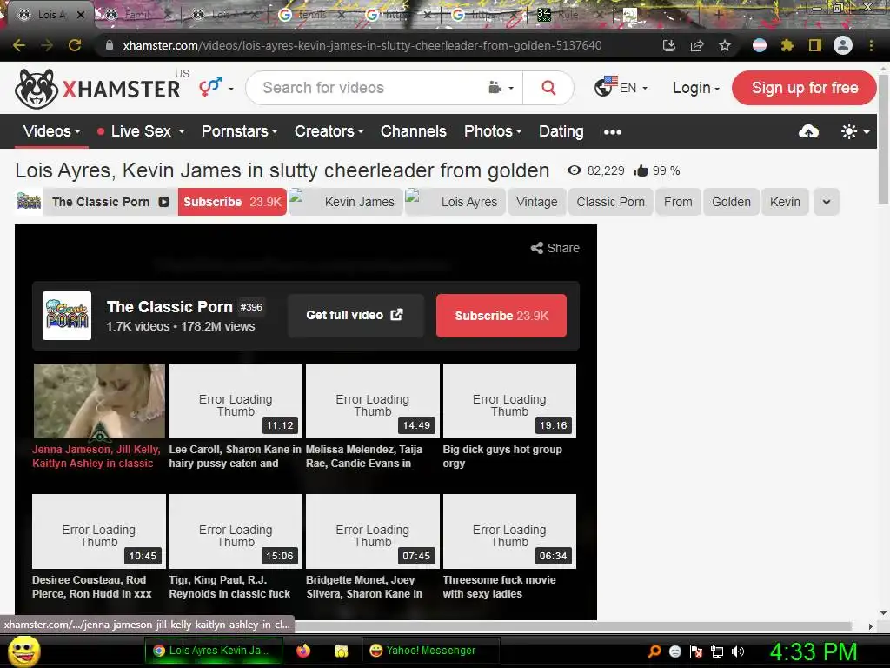The width and height of the screenshot is (890, 668).
Task: Click the lock icon in the address bar
Action: 110,45
